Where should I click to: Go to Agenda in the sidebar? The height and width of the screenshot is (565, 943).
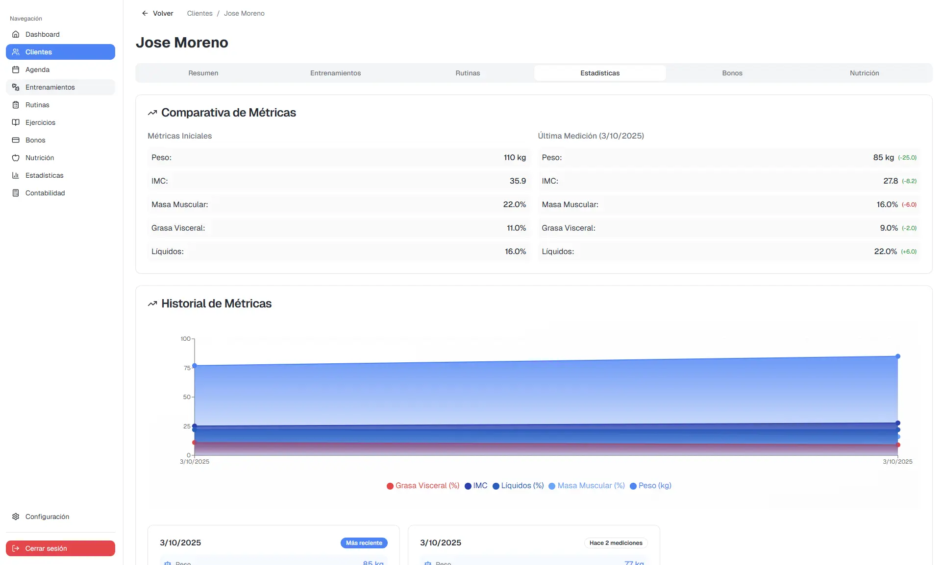60,70
